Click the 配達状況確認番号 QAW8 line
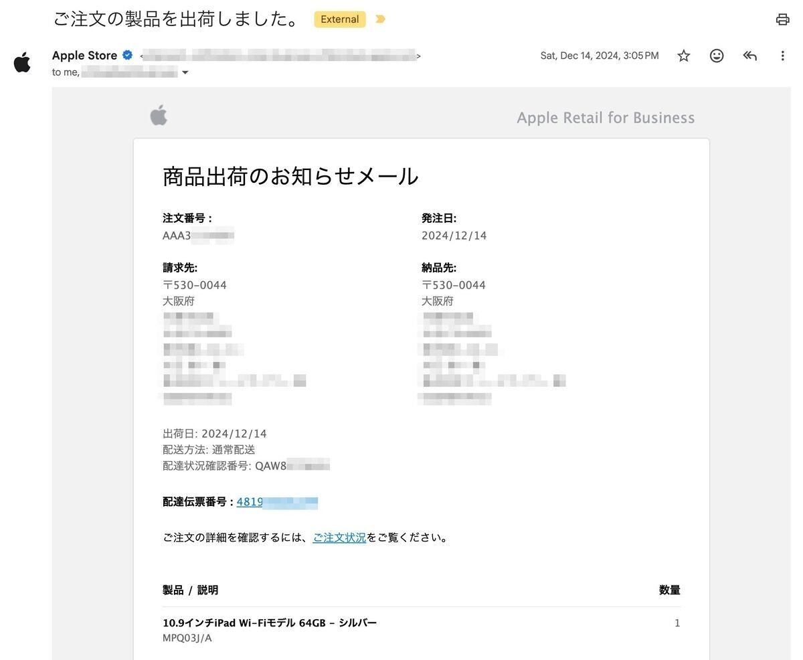This screenshot has height=660, width=803. (246, 466)
